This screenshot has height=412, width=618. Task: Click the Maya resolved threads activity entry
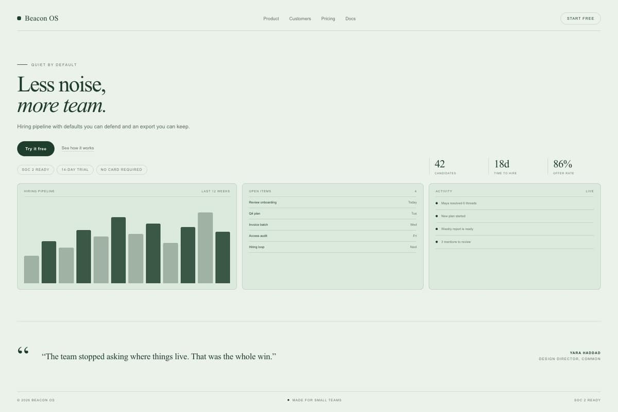point(514,203)
